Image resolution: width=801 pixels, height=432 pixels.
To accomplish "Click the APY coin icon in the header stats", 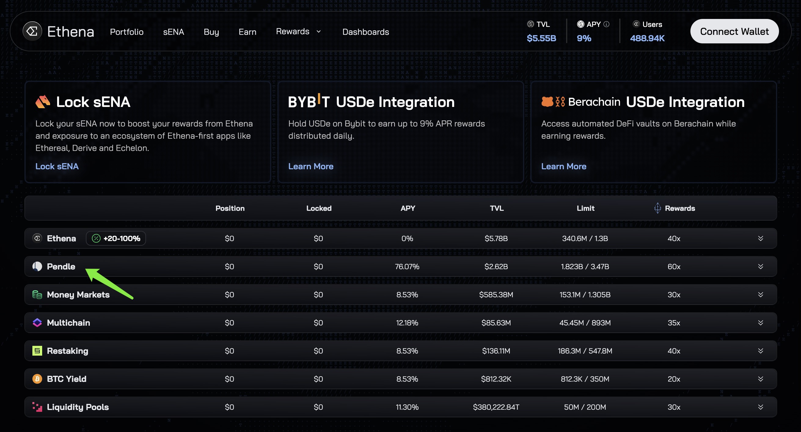I will [580, 24].
